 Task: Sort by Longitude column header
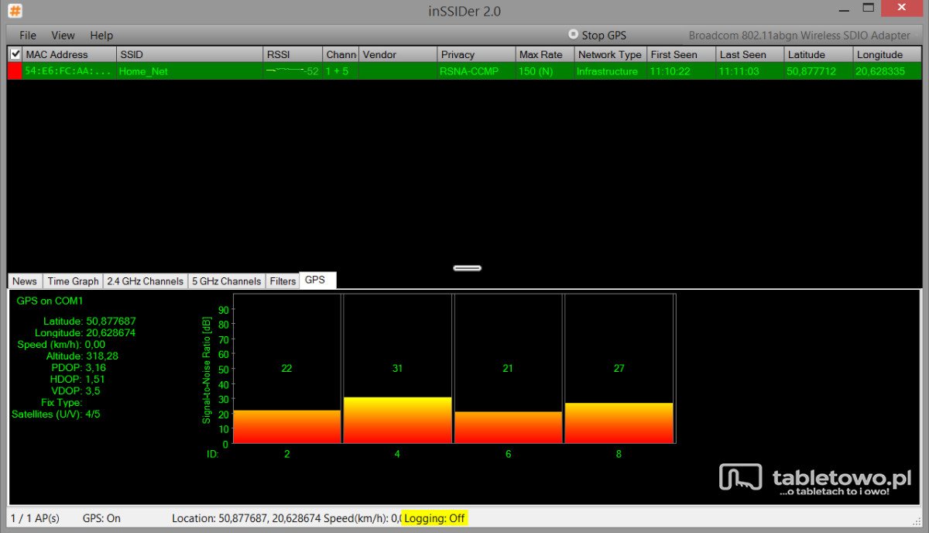tap(887, 54)
